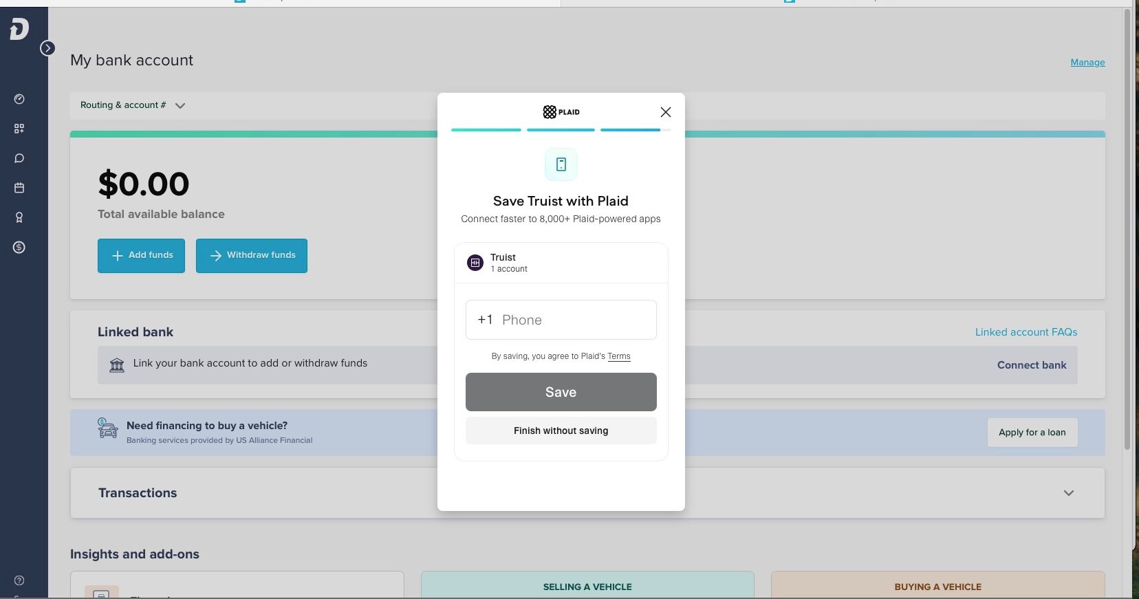
Task: Click the Plaid logo in the dialog header
Action: point(561,112)
